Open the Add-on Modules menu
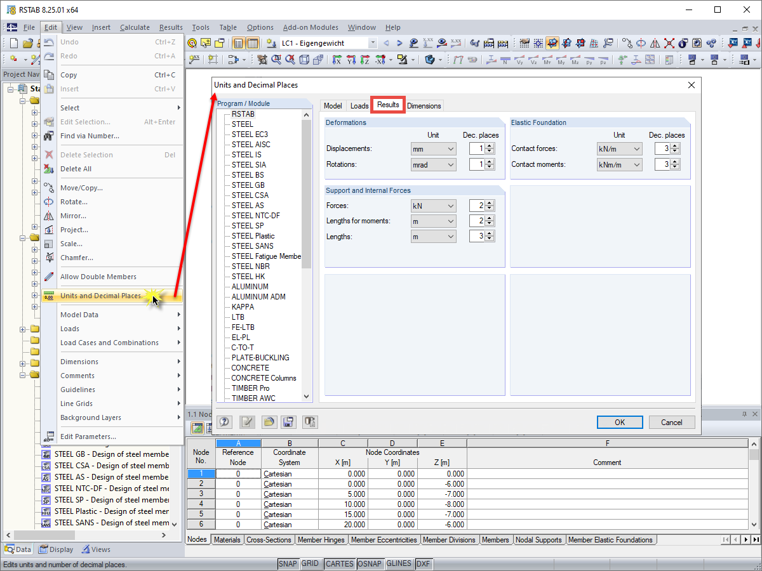The width and height of the screenshot is (762, 571). (311, 27)
